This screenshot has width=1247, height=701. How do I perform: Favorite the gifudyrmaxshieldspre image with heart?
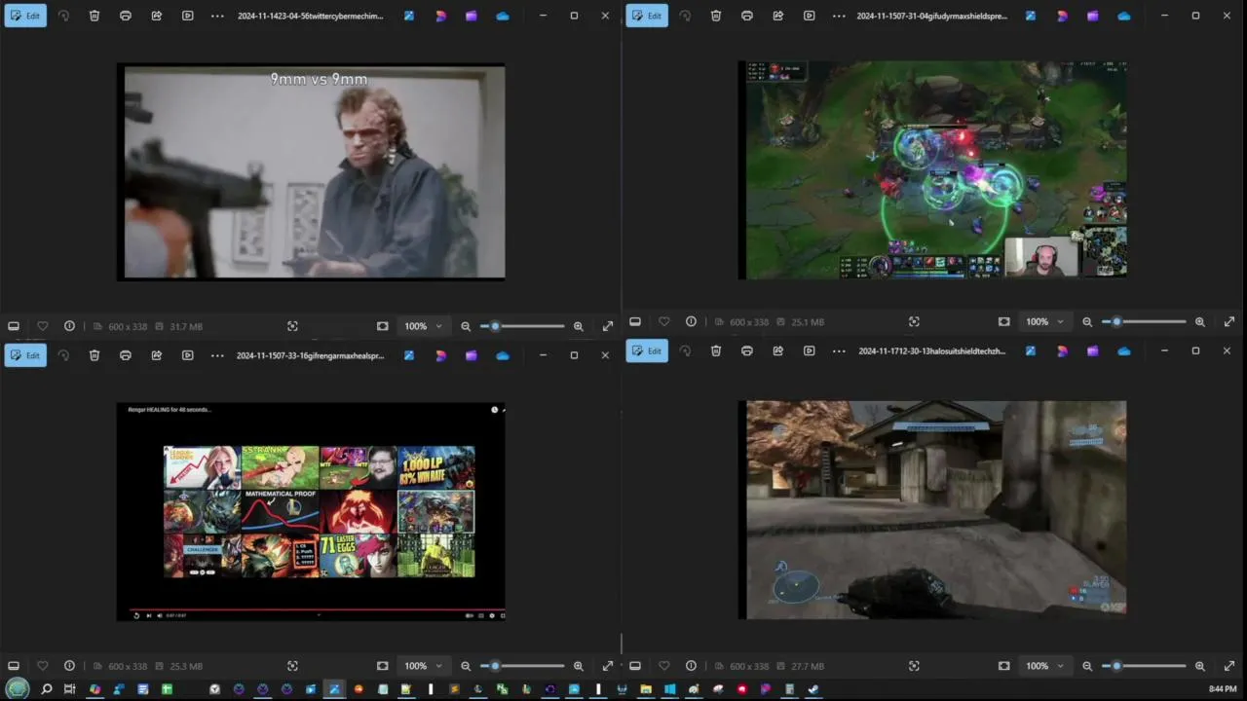tap(663, 321)
